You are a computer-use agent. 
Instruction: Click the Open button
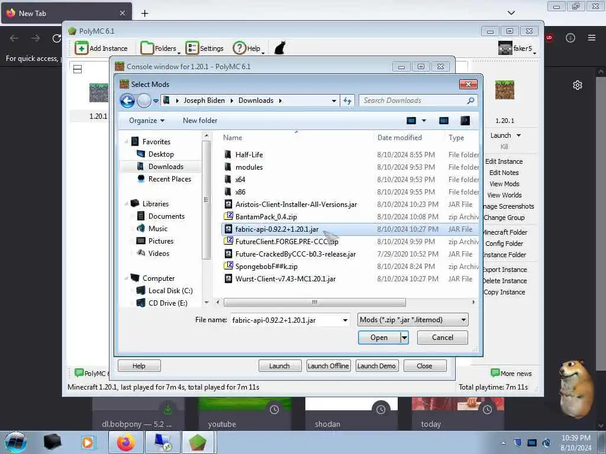(x=379, y=338)
